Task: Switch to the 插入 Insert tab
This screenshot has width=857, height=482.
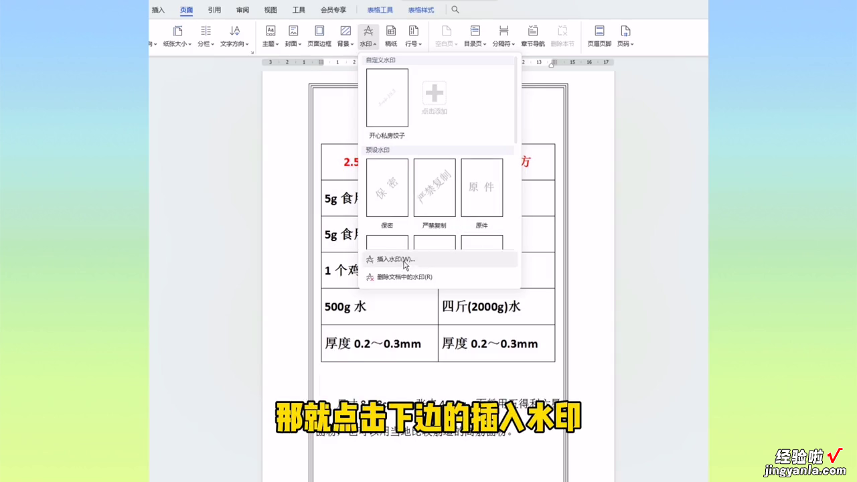Action: coord(158,10)
